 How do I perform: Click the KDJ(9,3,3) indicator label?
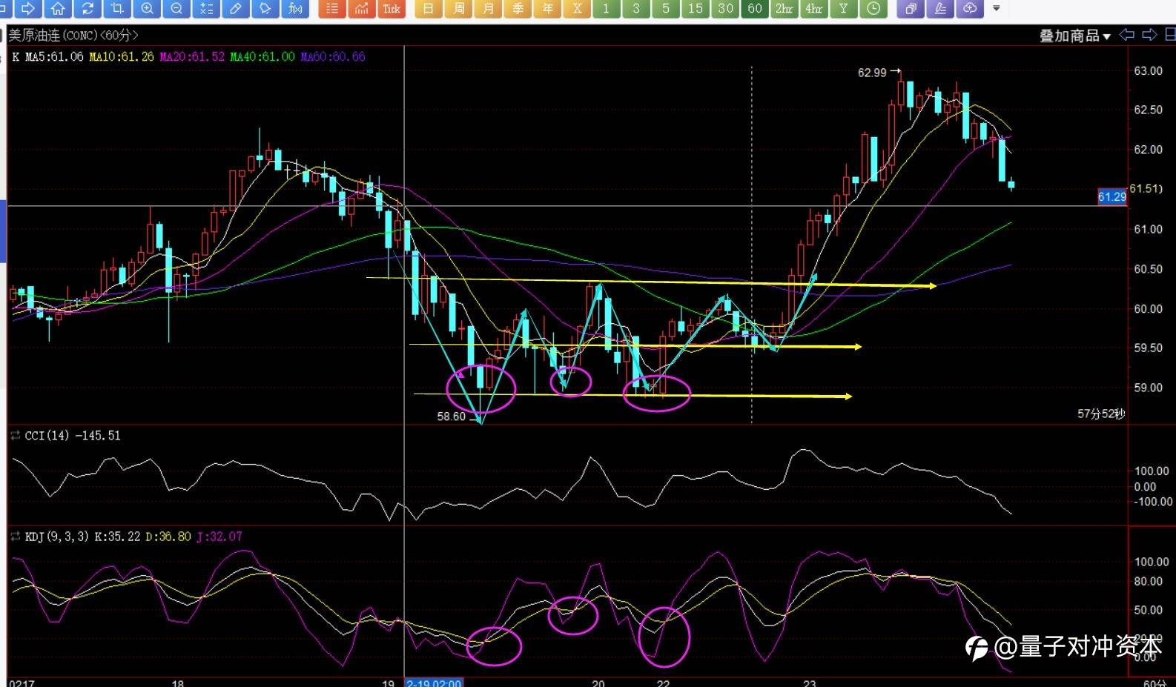coord(57,537)
